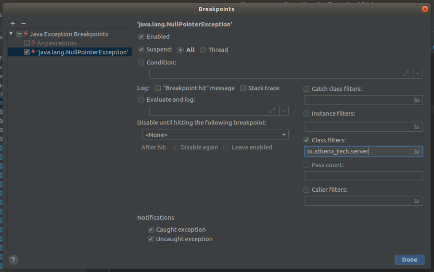This screenshot has height=272, width=434.
Task: Collapse the Java Exception Breakpoints tree node
Action: tap(11, 34)
